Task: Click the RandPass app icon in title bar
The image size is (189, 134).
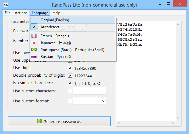Action: click(x=6, y=5)
